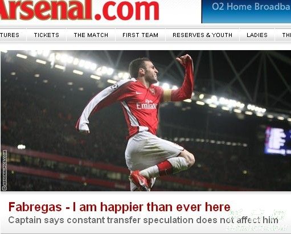The height and width of the screenshot is (234, 291).
Task: Click the ARSENALPICS.COM vertical watermark
Action: pyautogui.click(x=5, y=170)
